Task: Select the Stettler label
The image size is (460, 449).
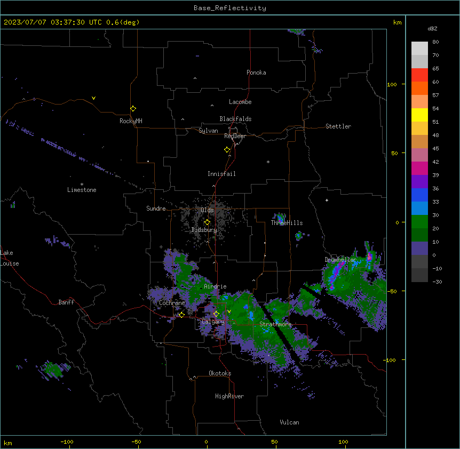Action: (338, 126)
